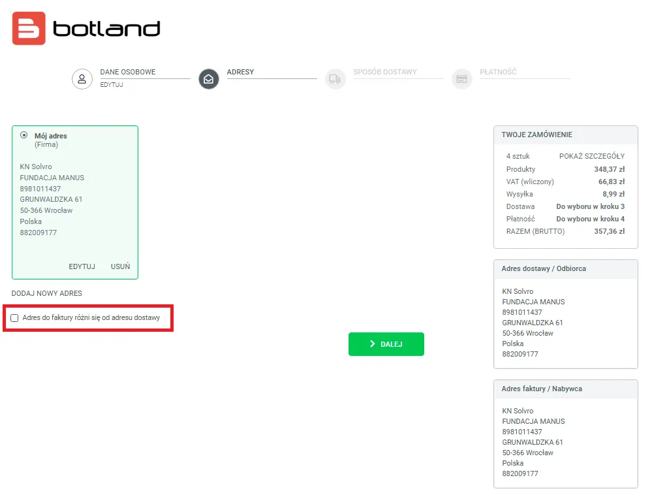Edit the saved address via 'Edytuj'
This screenshot has width=652, height=497.
tap(82, 266)
